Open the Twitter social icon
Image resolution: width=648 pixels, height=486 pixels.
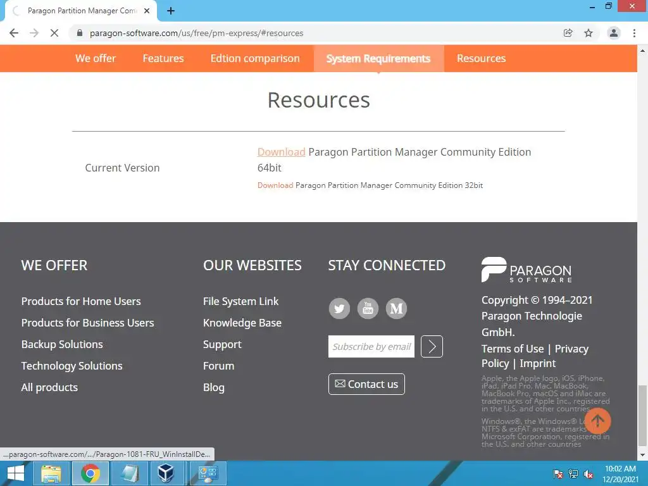[x=339, y=308]
